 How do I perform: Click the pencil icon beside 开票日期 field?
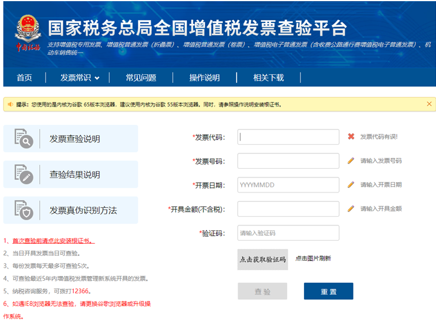pos(351,185)
